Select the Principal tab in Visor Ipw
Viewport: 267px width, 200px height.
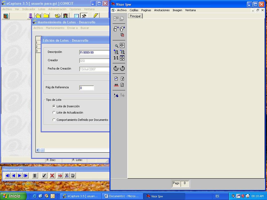135,16
